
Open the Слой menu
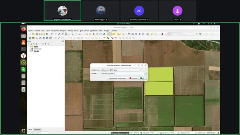(x=48, y=31)
